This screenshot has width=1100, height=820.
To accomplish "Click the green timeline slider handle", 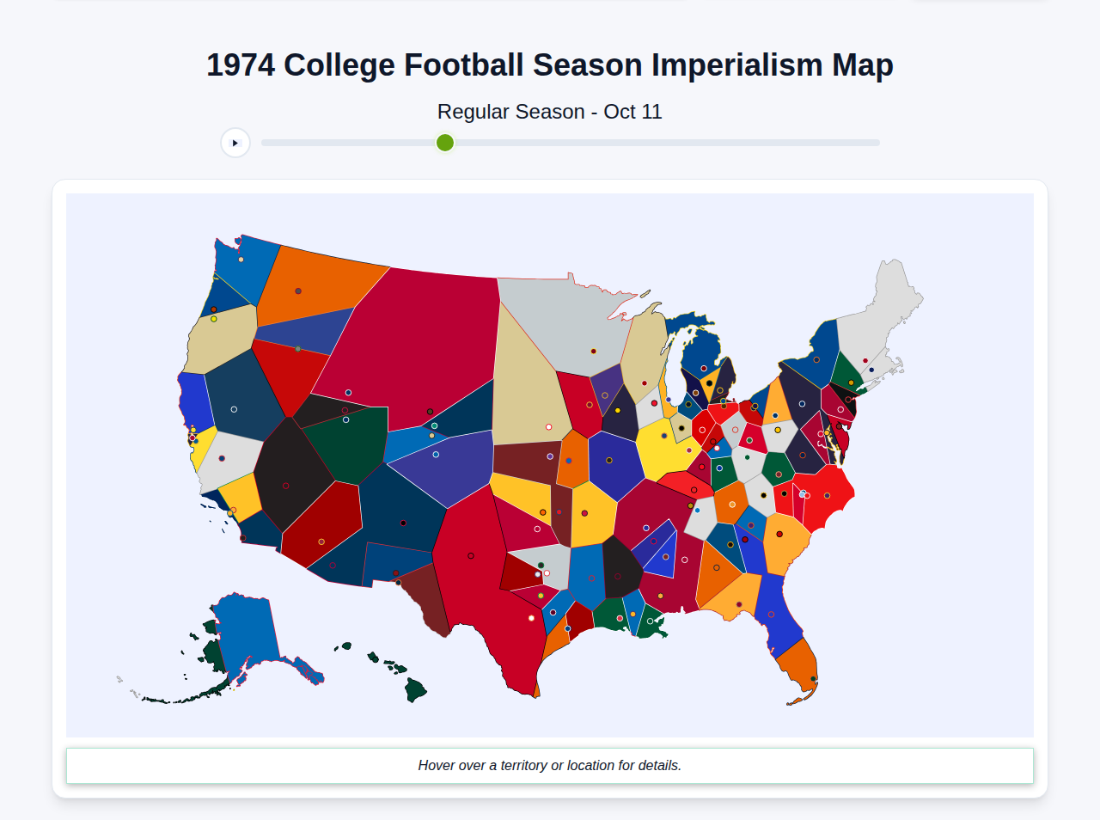I will pyautogui.click(x=444, y=143).
